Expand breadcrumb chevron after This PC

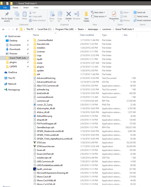click(36, 29)
